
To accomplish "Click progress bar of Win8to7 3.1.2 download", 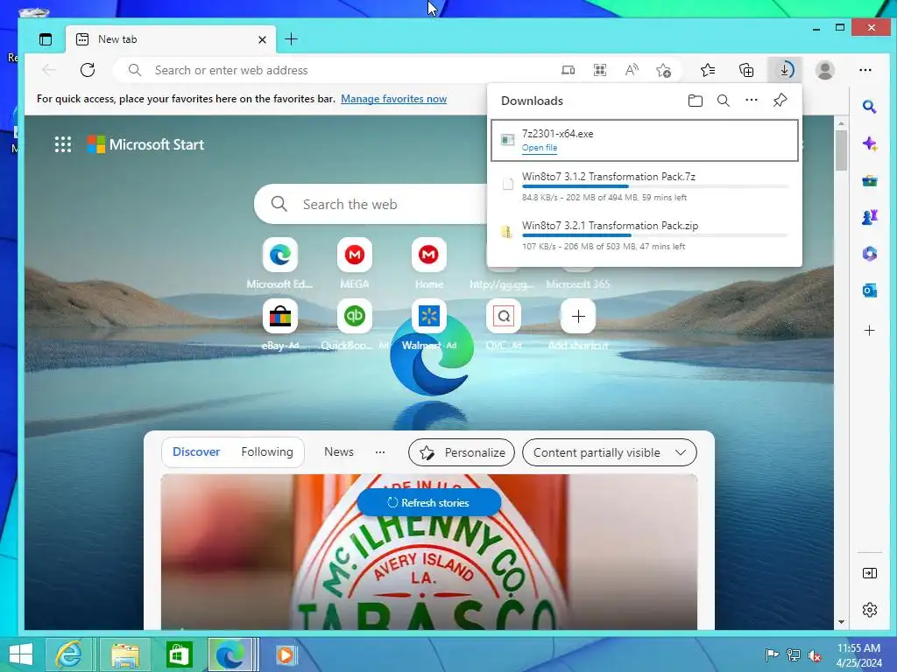I will (655, 187).
